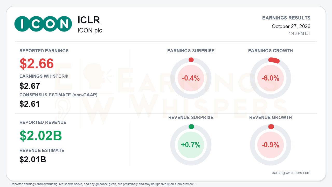This screenshot has height=187, width=332.
Task: Click the 4:43 PM ET timestamp
Action: (x=299, y=34)
